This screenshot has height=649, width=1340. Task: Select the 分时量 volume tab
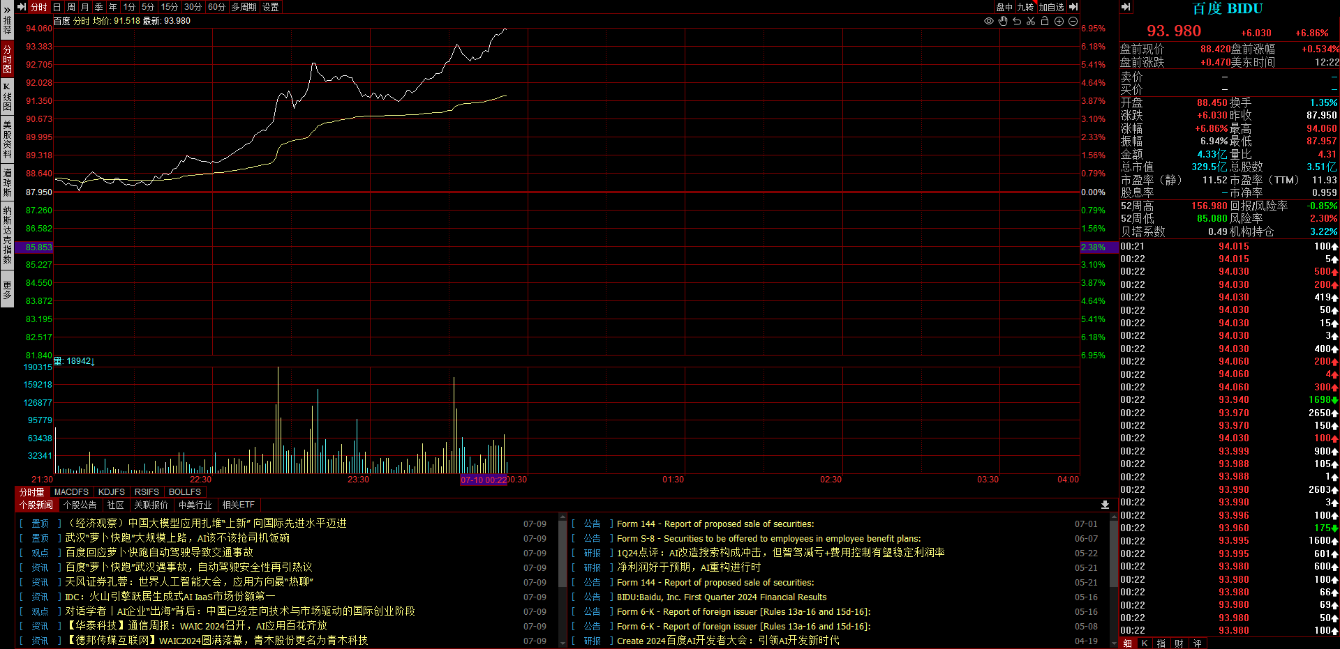(x=32, y=492)
